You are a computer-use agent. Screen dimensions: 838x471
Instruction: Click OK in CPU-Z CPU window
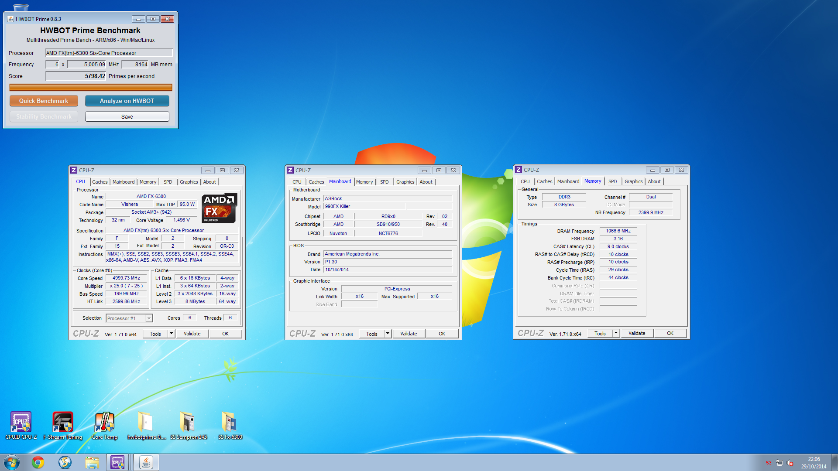pos(225,334)
